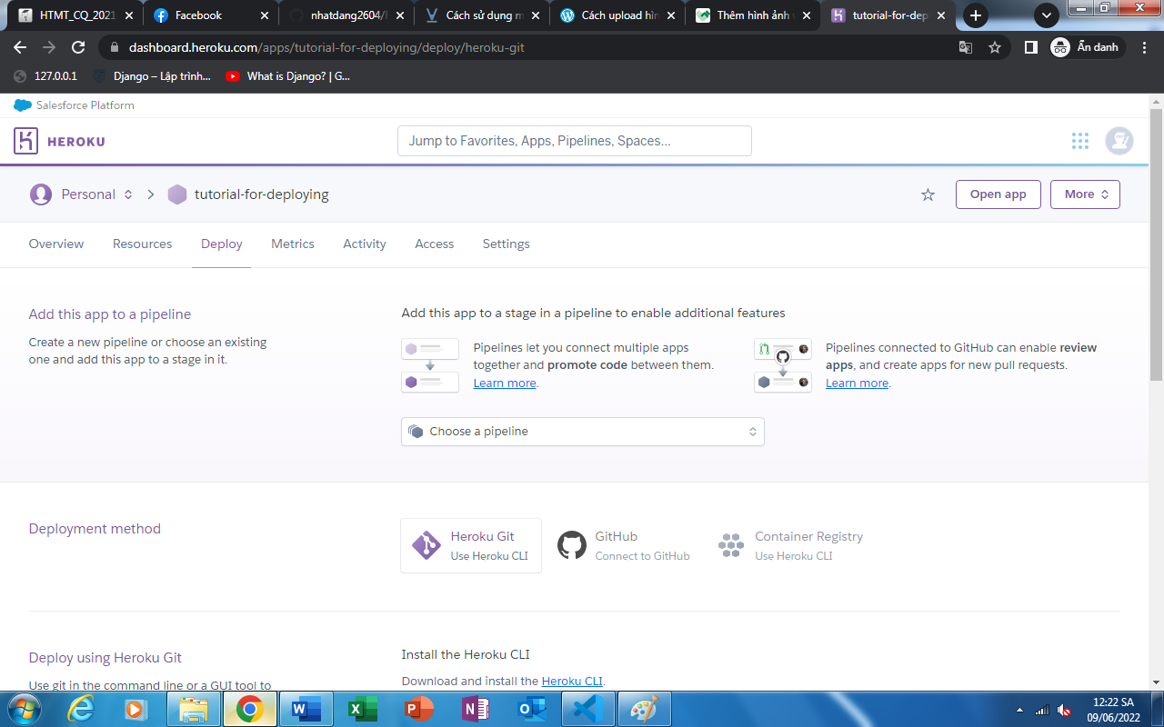Favorite this app with the star icon

coord(928,194)
